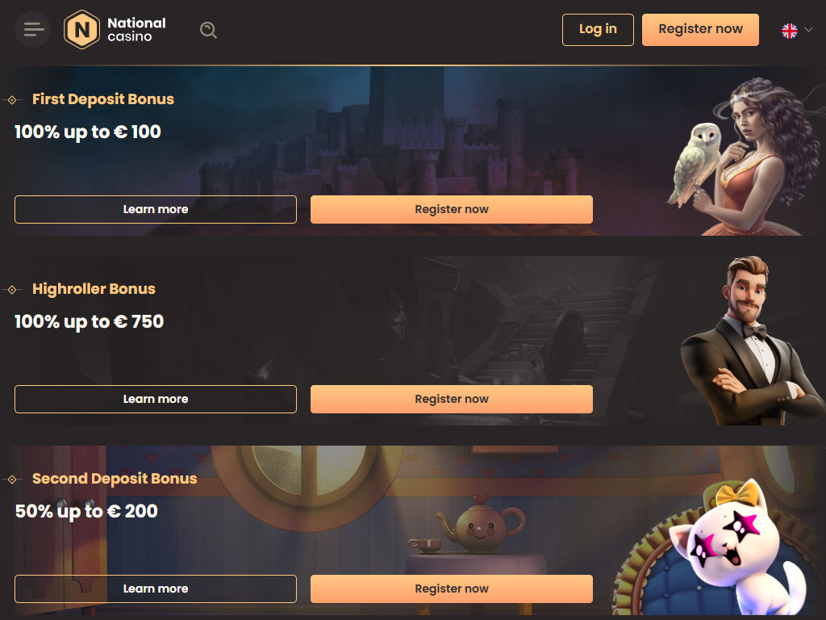Click diamond icon beside Highroller Bonus
This screenshot has height=620, width=826.
pos(12,290)
